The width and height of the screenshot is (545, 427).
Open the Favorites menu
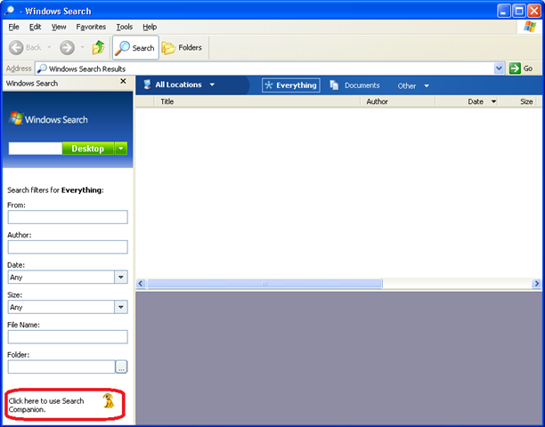(x=91, y=27)
